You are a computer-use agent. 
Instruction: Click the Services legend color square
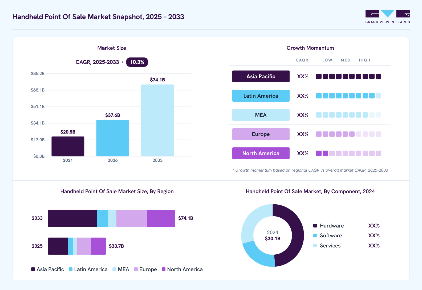(315, 246)
